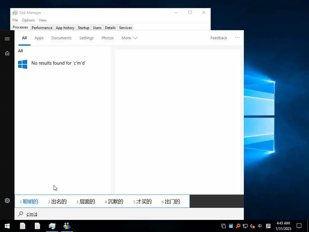Open second document icon on taskbar

pyautogui.click(x=37, y=226)
